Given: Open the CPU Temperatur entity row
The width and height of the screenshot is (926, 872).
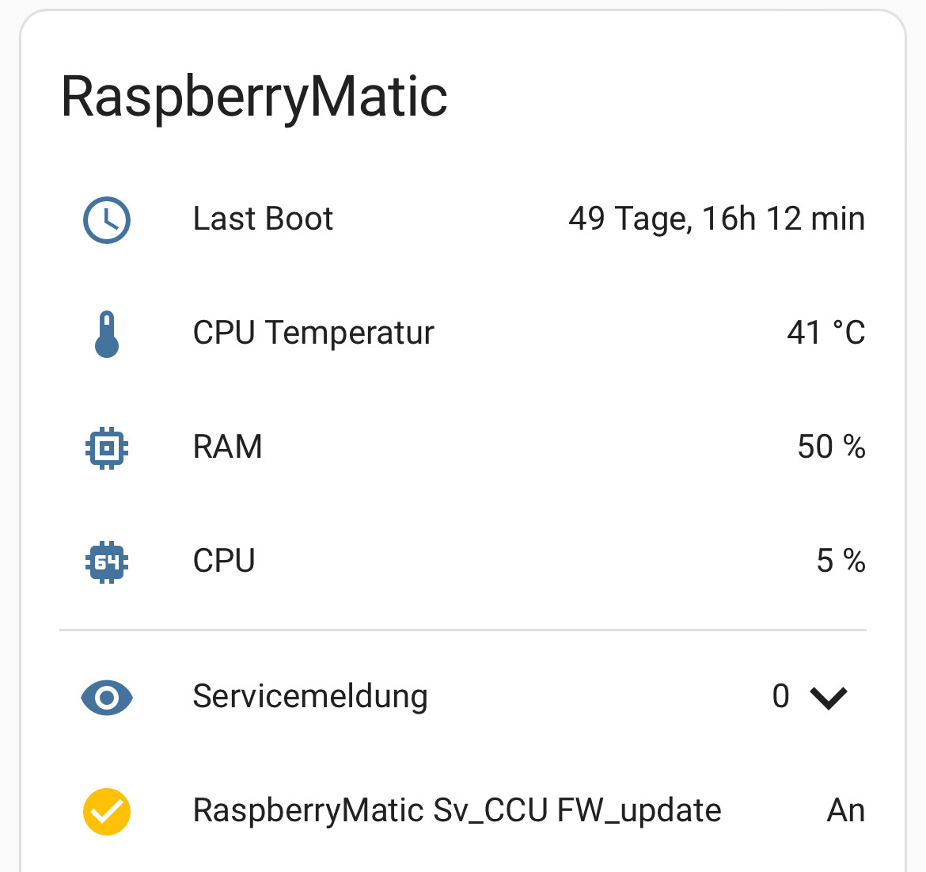Looking at the screenshot, I should [463, 333].
